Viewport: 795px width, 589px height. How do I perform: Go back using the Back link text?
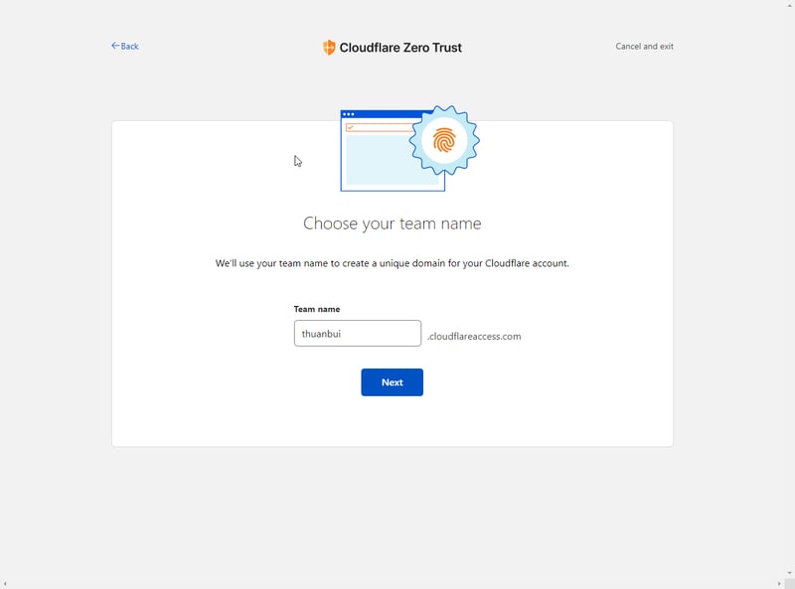pyautogui.click(x=130, y=47)
